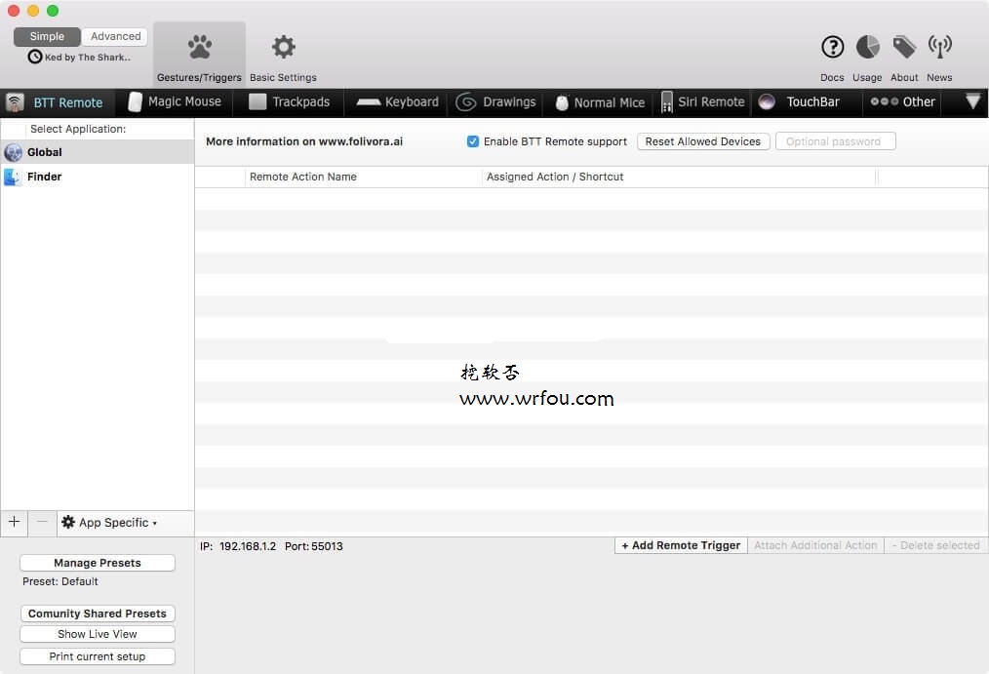Open the Docs question mark icon
The width and height of the screenshot is (989, 674).
point(833,47)
